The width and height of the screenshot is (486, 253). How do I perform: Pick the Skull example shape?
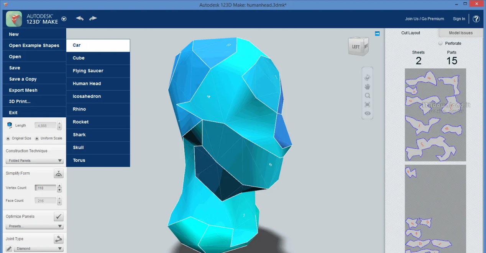pyautogui.click(x=98, y=148)
